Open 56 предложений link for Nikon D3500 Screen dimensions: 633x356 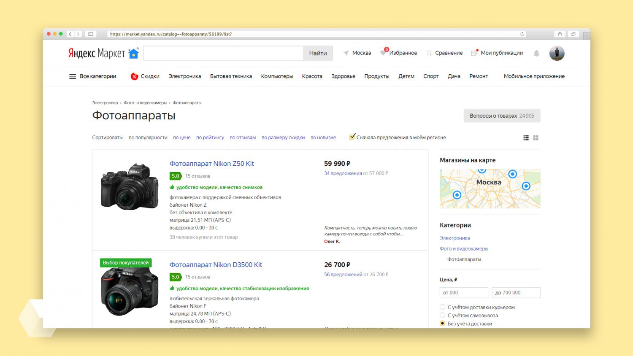[x=343, y=275]
